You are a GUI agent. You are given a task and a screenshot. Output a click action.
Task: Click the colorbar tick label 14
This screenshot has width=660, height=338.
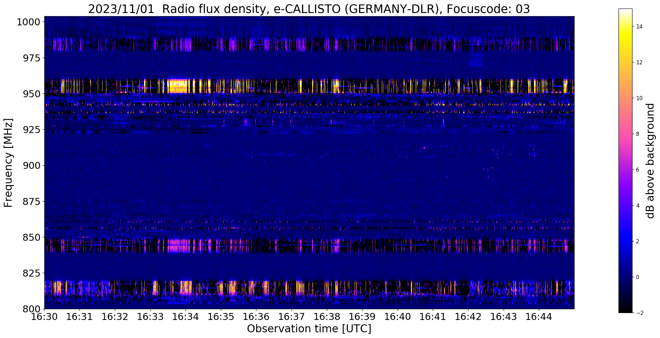point(639,27)
